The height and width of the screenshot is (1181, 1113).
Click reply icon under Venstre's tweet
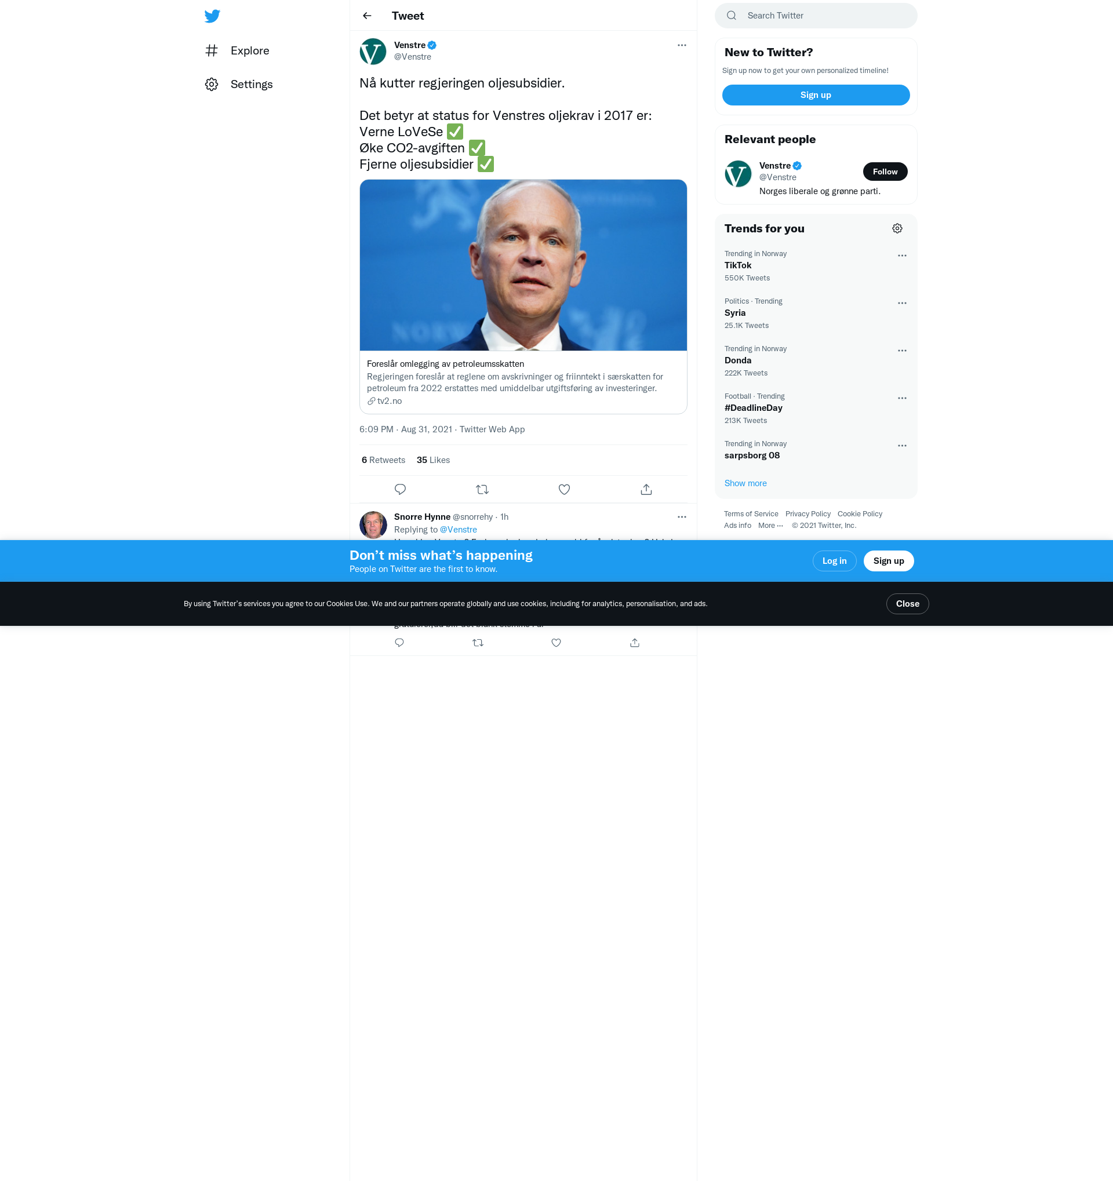click(400, 490)
